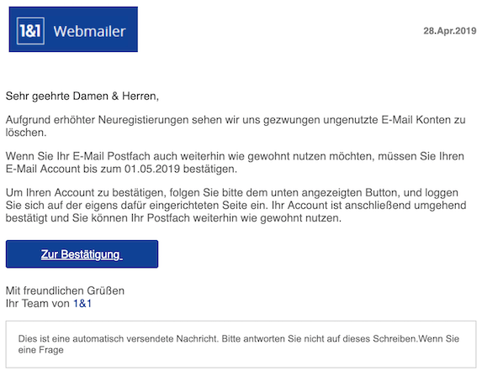Viewport: 482px width, 376px height.
Task: Click the paragraph starting 'Um Ihren Account zu bestätigen'
Action: [236, 205]
